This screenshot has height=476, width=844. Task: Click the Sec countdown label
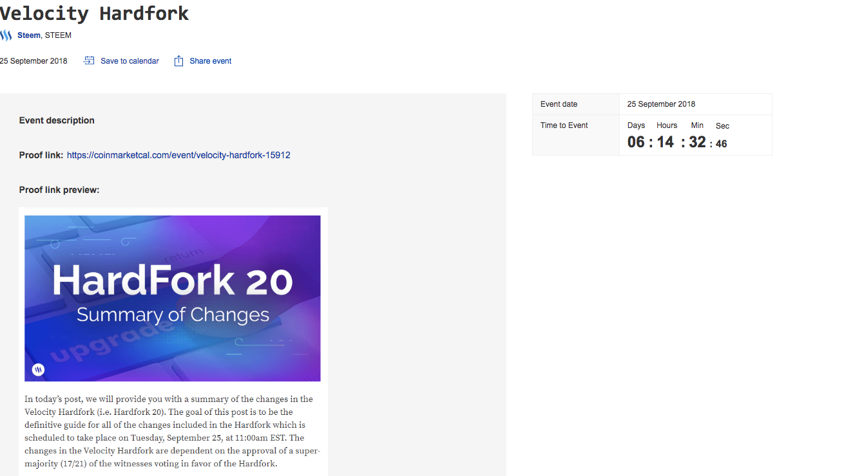[722, 126]
